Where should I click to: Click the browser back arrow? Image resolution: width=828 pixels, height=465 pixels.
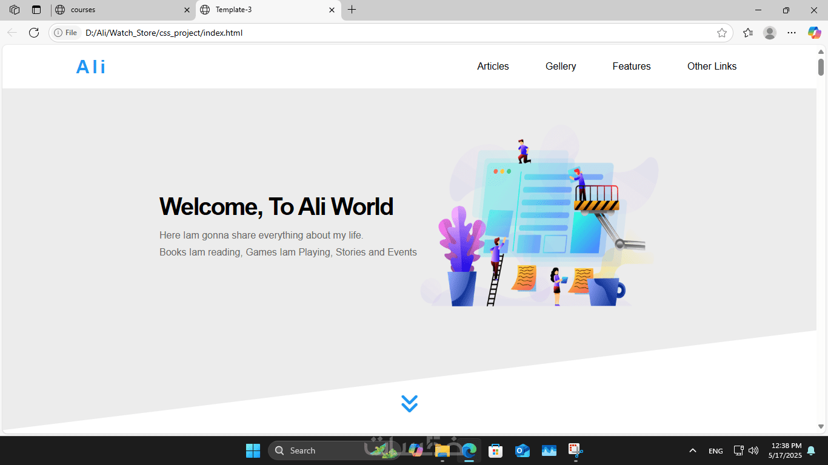[12, 33]
